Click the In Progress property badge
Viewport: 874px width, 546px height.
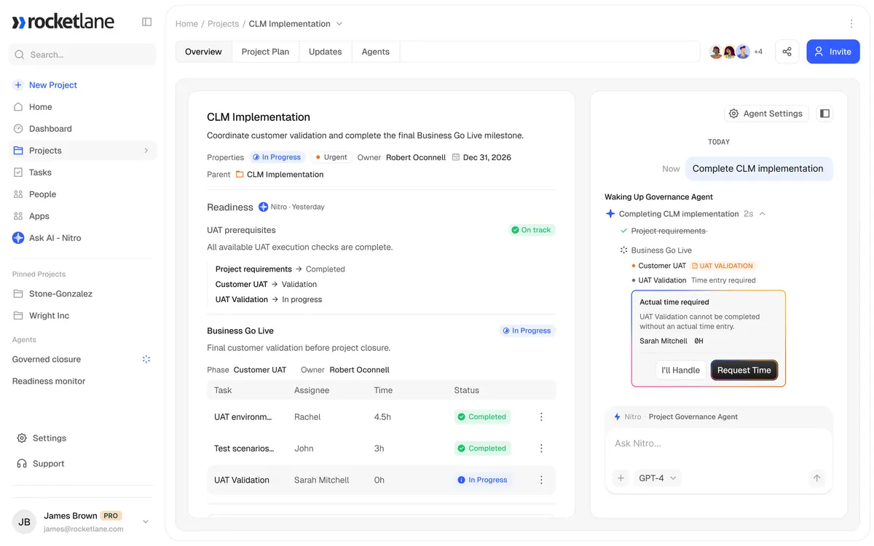pyautogui.click(x=277, y=157)
